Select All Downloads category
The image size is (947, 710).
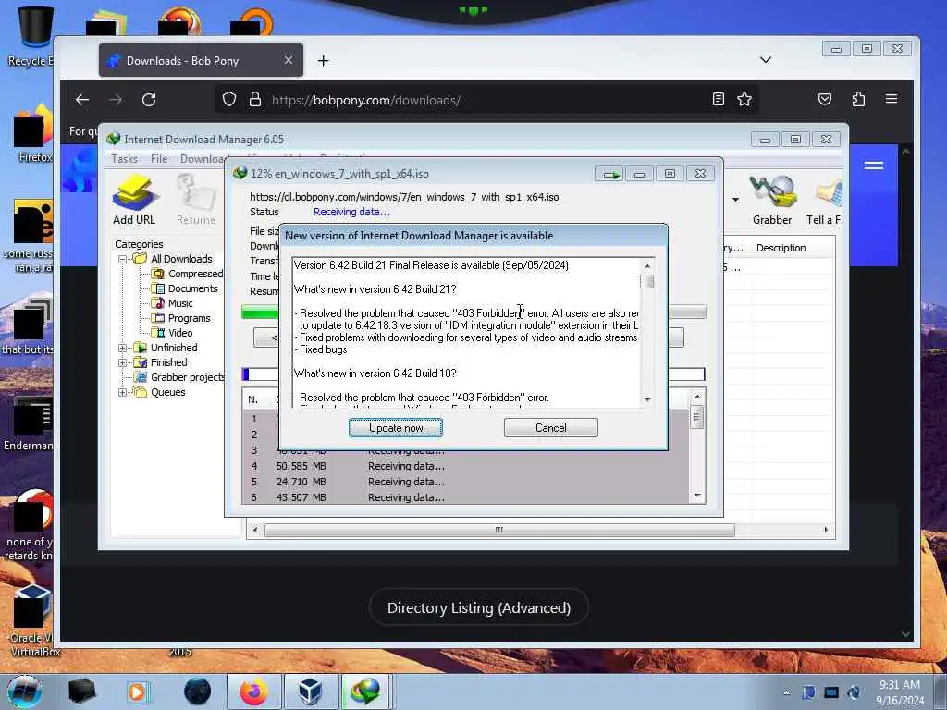click(181, 259)
